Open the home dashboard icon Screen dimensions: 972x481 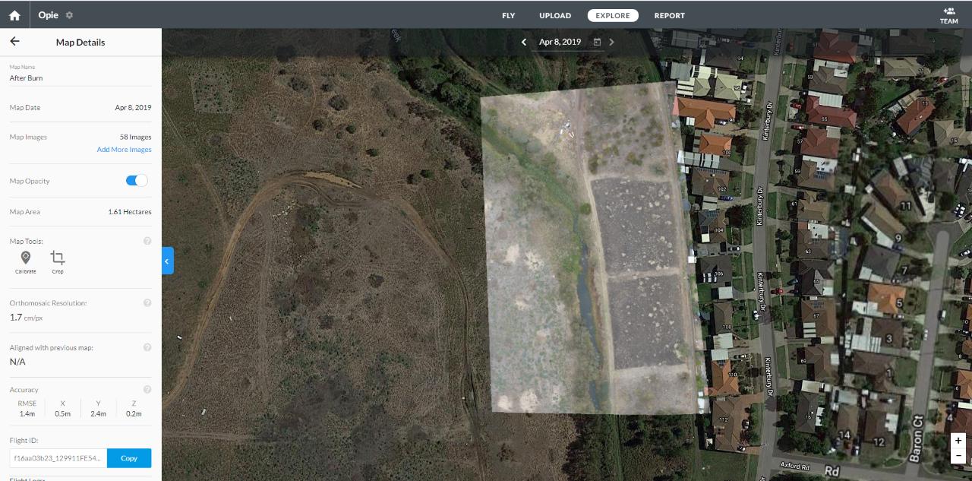(x=14, y=15)
